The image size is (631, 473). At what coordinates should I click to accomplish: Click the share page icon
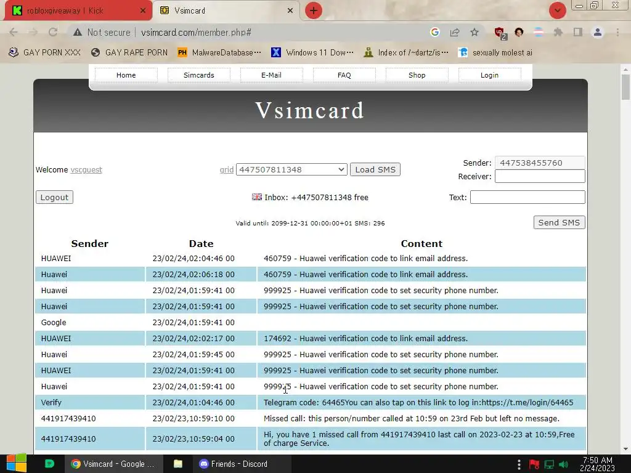coord(455,32)
